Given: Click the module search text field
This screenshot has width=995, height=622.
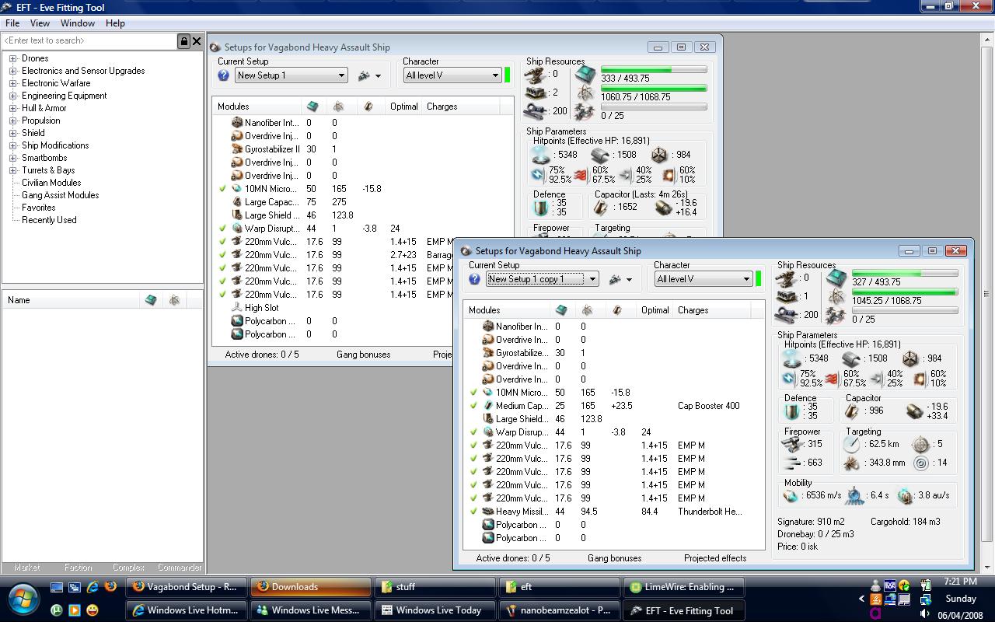Looking at the screenshot, I should pos(89,40).
